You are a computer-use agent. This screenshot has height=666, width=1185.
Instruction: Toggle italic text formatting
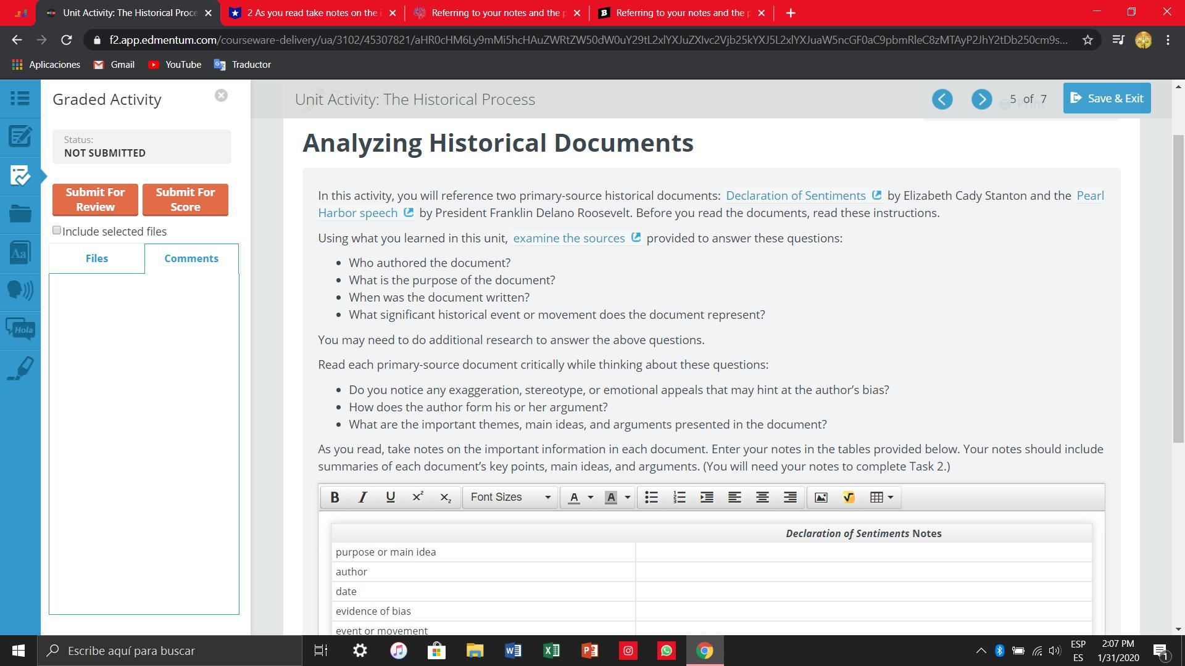click(362, 498)
